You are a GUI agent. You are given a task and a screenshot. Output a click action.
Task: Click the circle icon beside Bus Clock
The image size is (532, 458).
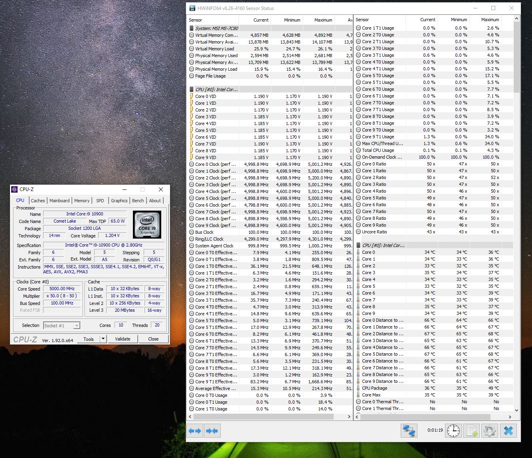192,232
